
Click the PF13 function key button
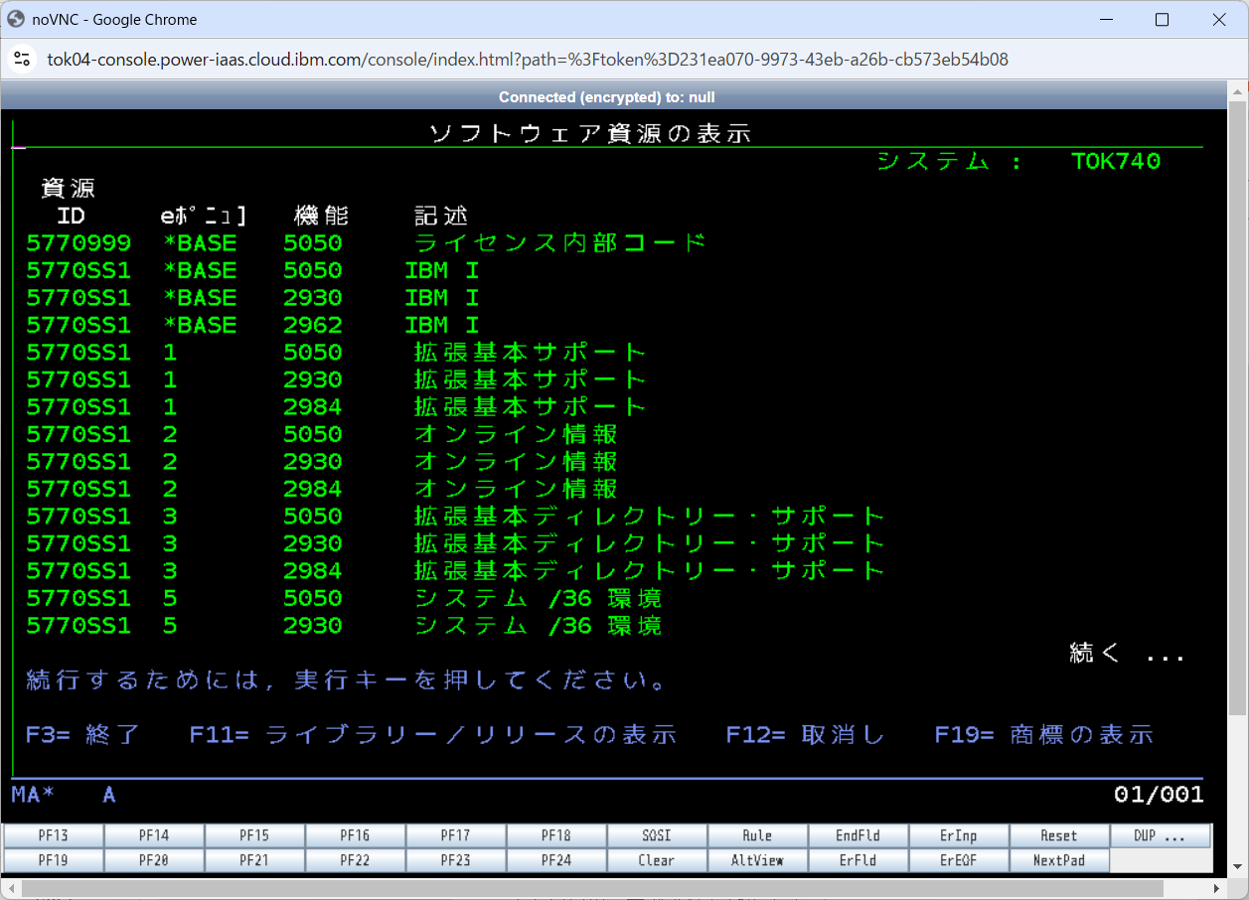(x=54, y=835)
